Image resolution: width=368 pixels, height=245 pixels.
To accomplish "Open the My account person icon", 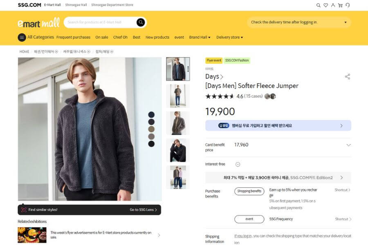I will pos(333,5).
